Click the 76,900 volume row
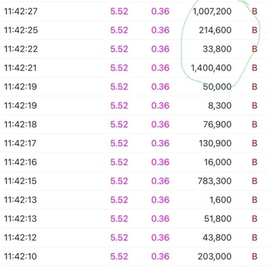The image size is (269, 269). (134, 124)
